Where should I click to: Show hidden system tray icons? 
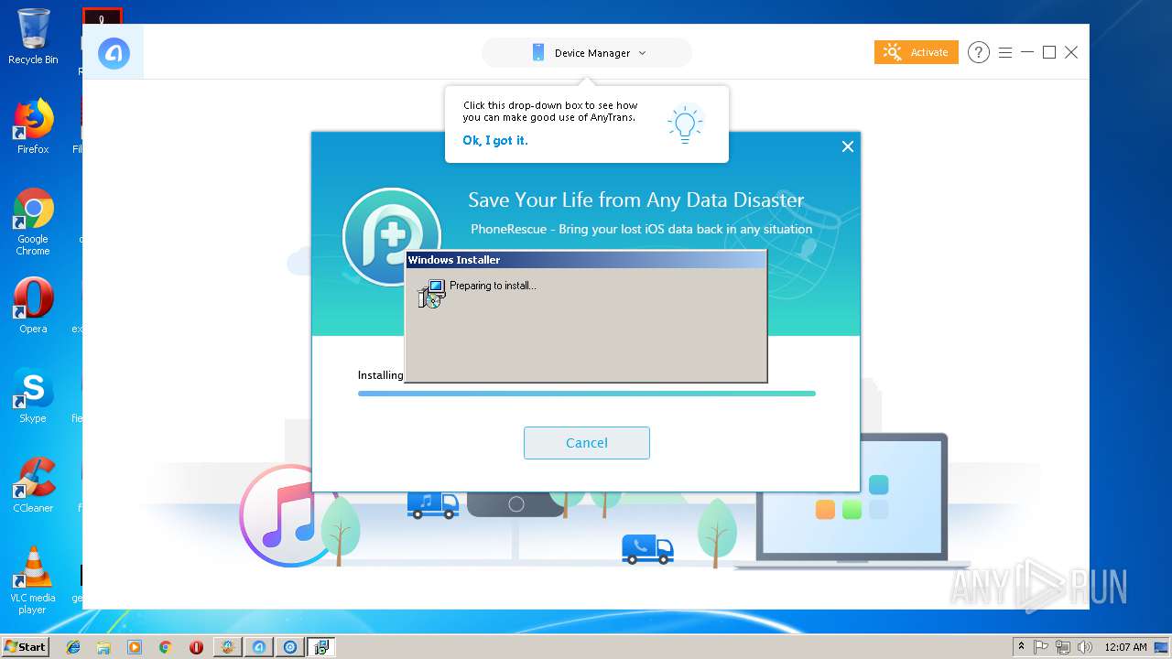point(1021,647)
